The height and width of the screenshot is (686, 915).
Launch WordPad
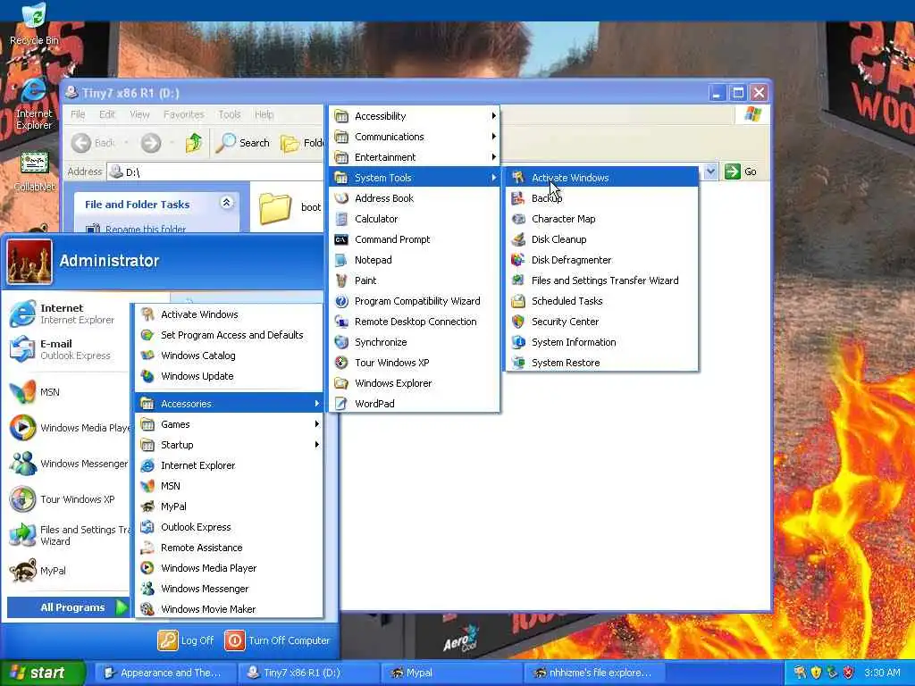(x=415, y=404)
